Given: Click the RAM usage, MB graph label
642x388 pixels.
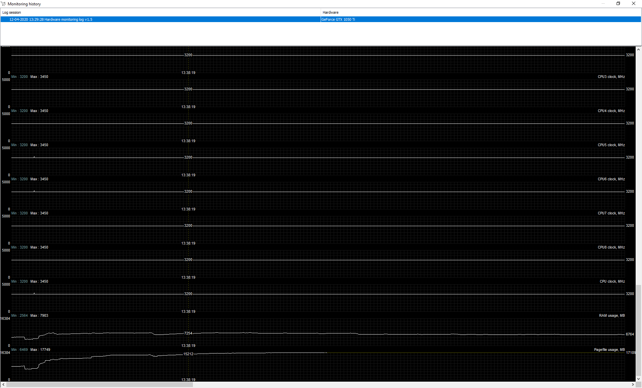Looking at the screenshot, I should pos(612,316).
